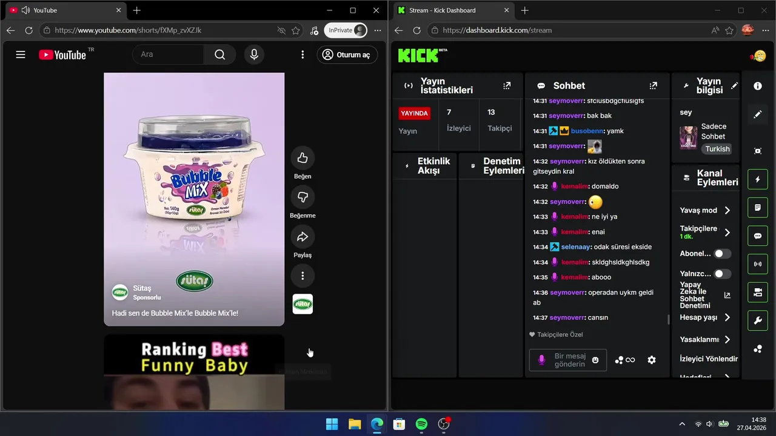Go back in the YouTube window
The width and height of the screenshot is (776, 436).
[10, 30]
